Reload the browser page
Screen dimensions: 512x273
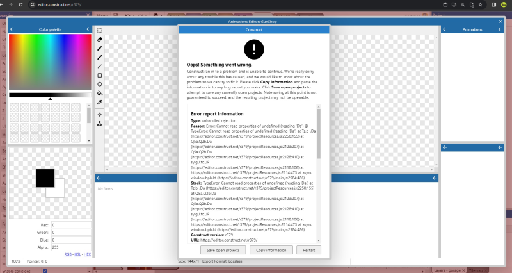(20, 4)
